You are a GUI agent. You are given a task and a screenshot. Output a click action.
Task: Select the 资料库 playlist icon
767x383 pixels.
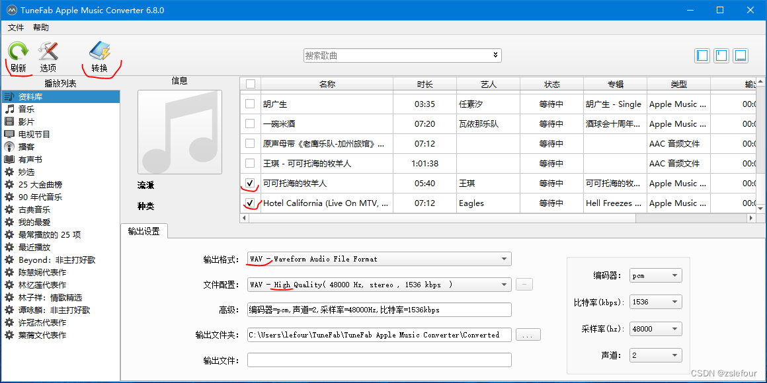click(9, 96)
